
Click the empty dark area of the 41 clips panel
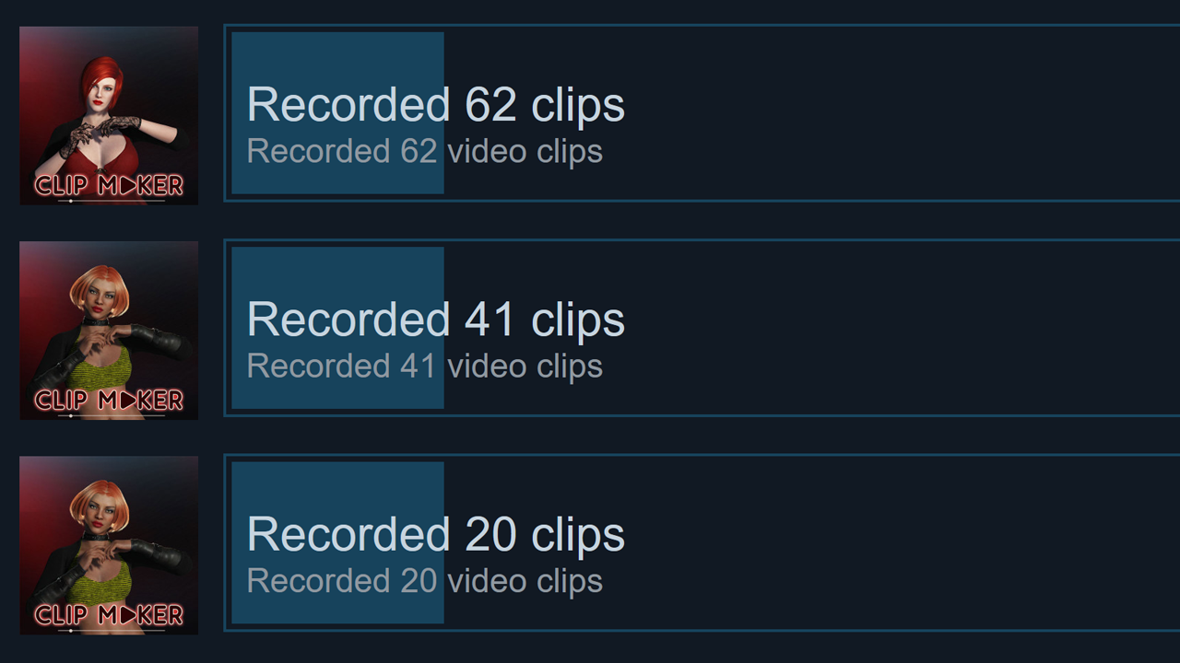903,328
